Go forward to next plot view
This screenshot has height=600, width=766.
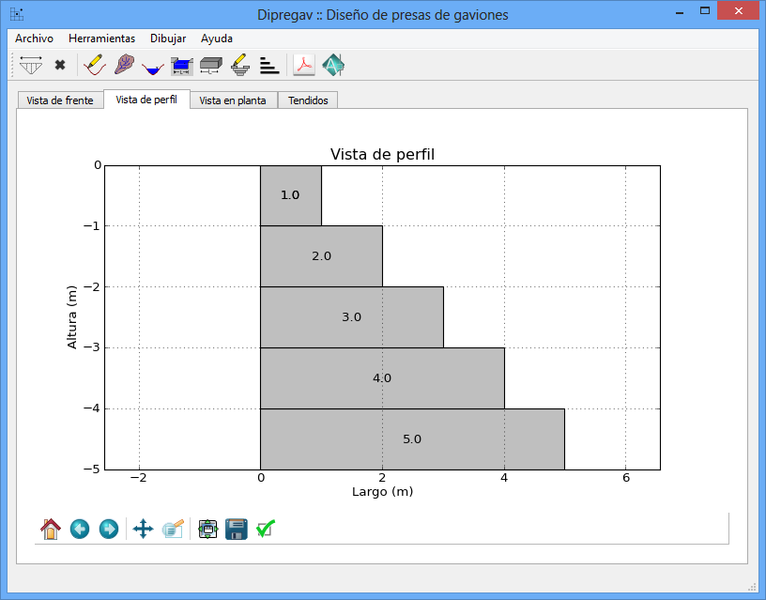pyautogui.click(x=109, y=529)
